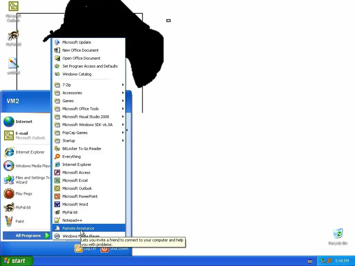Open the PopCap Games folder entry

tap(89, 133)
